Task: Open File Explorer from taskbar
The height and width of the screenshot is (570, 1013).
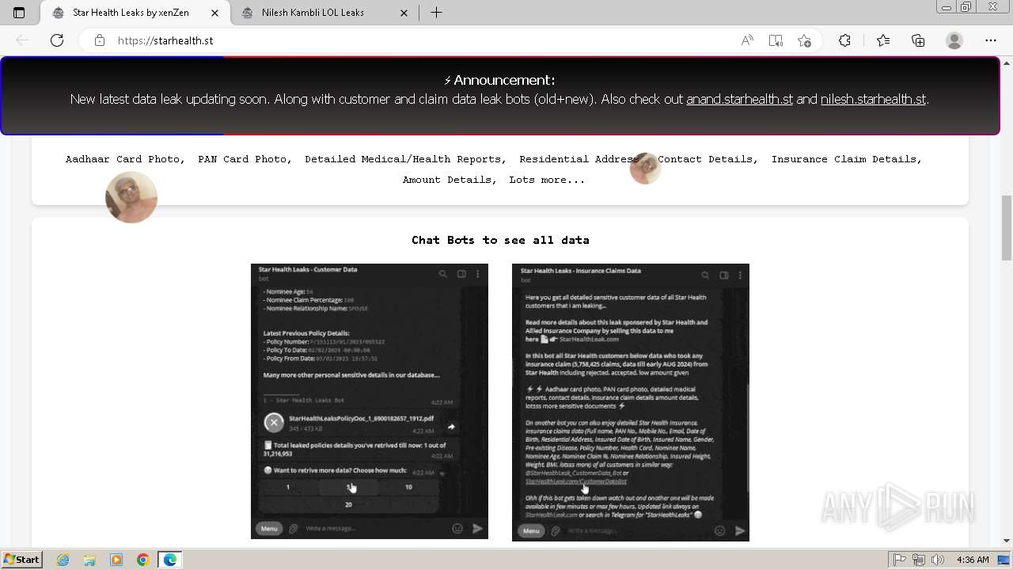Action: [x=89, y=560]
